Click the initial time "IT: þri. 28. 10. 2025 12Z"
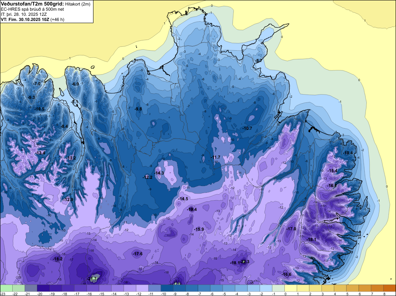 (24, 14)
